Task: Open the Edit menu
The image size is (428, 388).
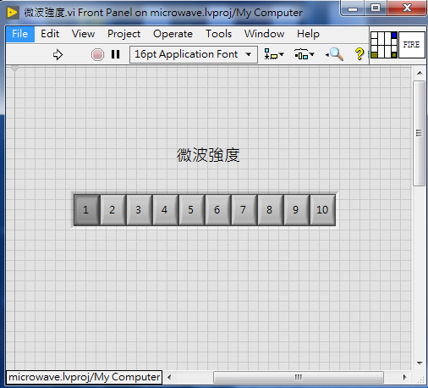Action: 50,34
